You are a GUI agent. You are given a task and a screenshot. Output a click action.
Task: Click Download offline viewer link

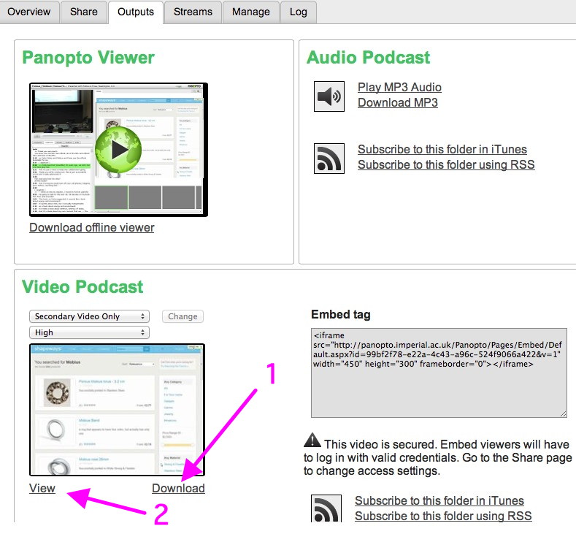[x=92, y=227]
